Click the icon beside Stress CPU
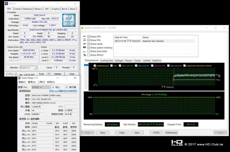This screenshot has width=230, height=152. pyautogui.click(x=84, y=37)
